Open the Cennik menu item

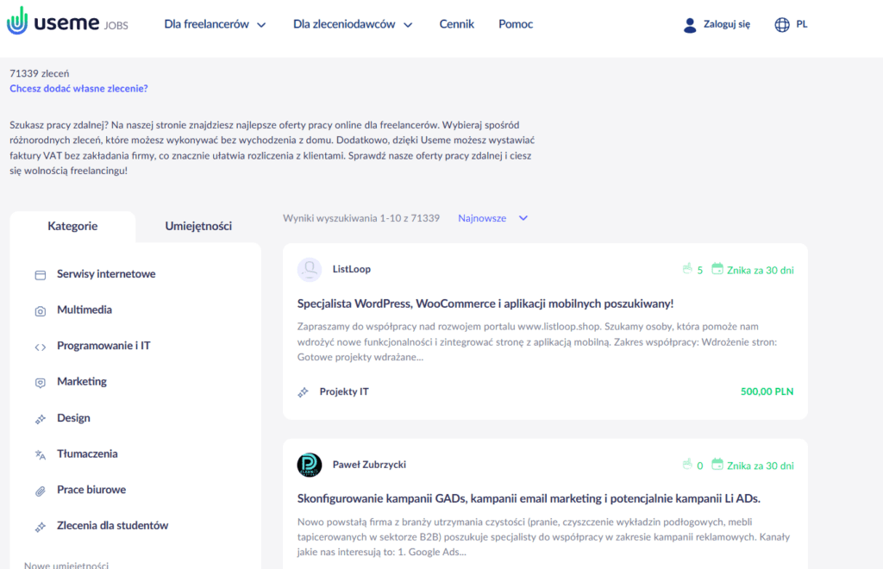coord(456,24)
